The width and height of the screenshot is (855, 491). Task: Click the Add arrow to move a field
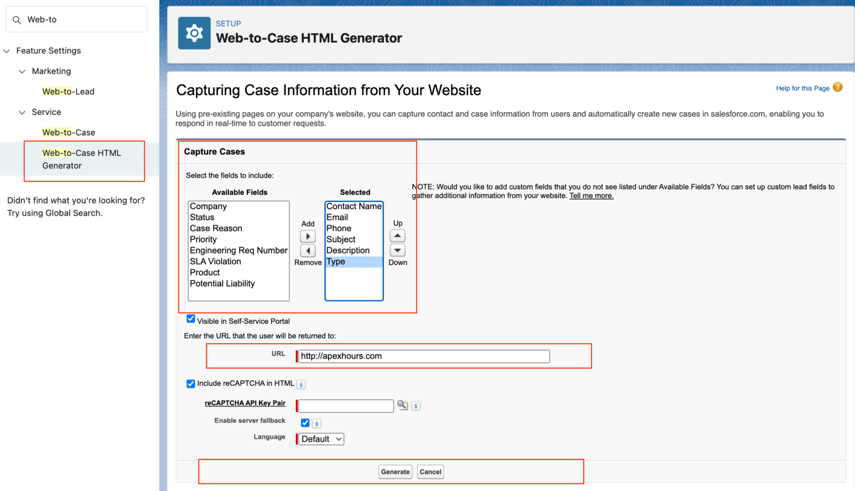[308, 236]
